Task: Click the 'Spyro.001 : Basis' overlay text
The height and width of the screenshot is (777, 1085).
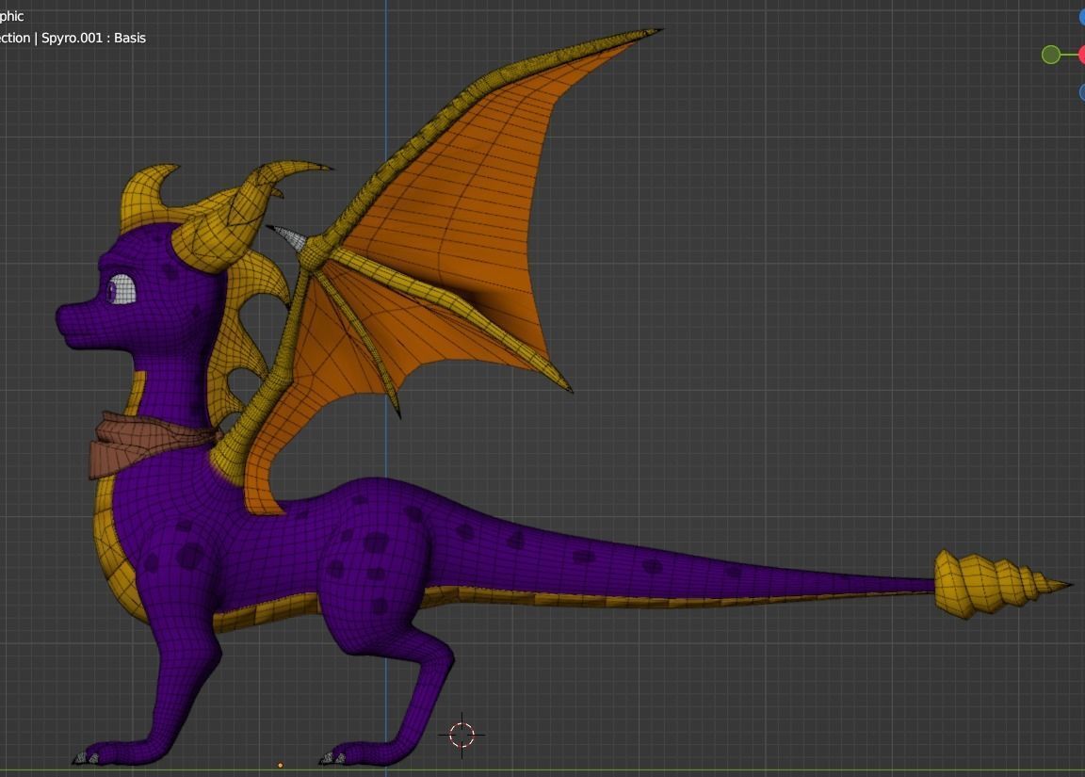Action: (93, 38)
